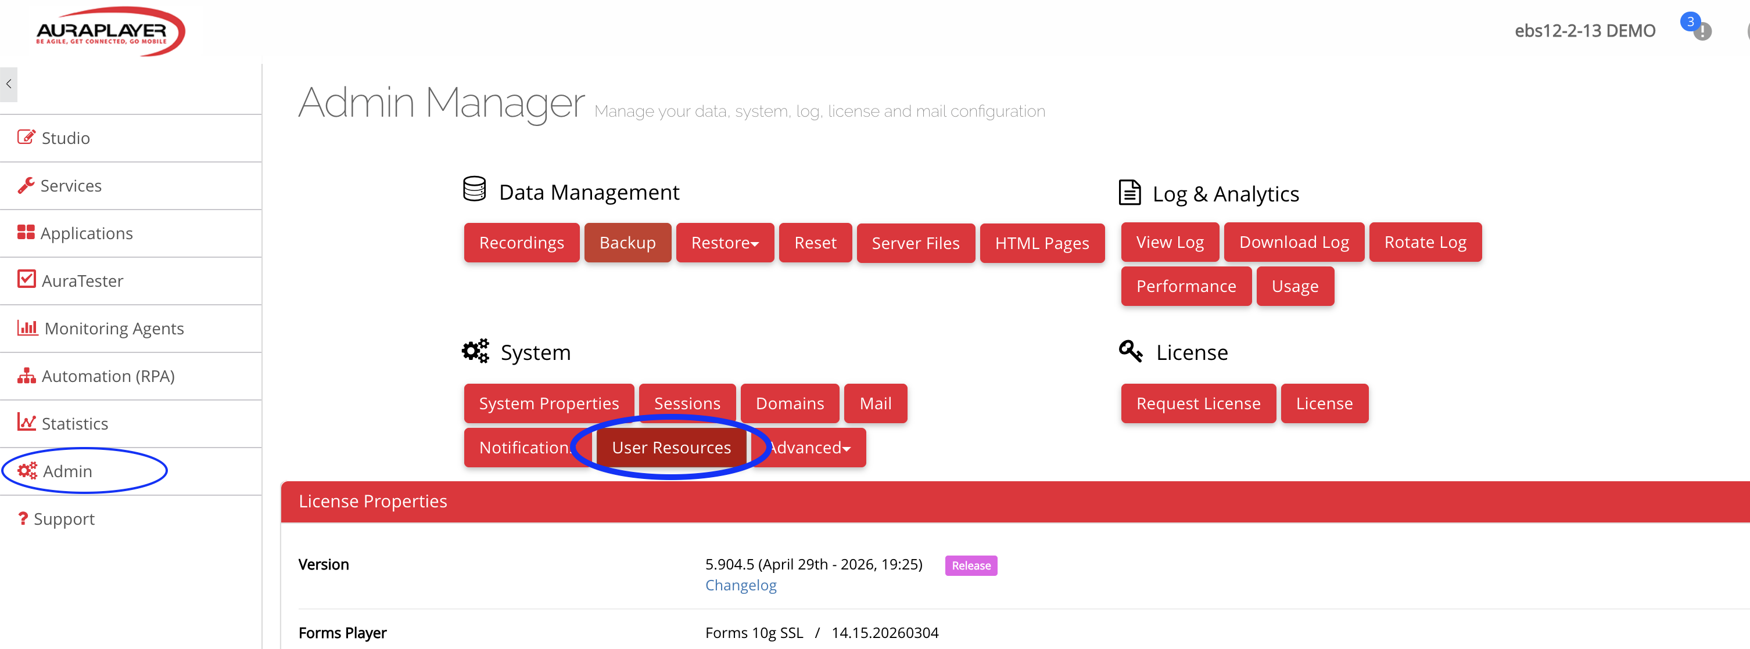Click the AuraTester checkmark icon
1750x649 pixels.
click(x=27, y=279)
